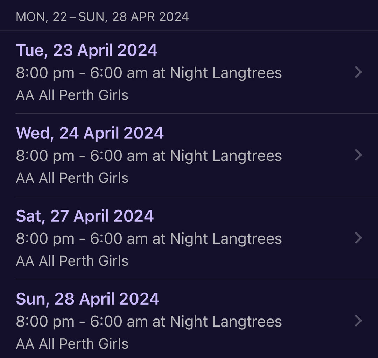Select the Sat, 27 April 2024 date heading
Image resolution: width=378 pixels, height=358 pixels.
coord(85,216)
